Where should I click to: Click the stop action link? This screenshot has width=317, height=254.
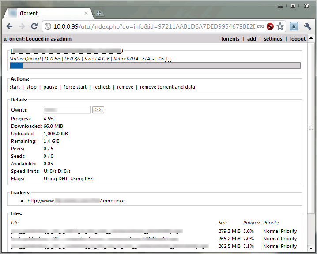click(x=32, y=87)
